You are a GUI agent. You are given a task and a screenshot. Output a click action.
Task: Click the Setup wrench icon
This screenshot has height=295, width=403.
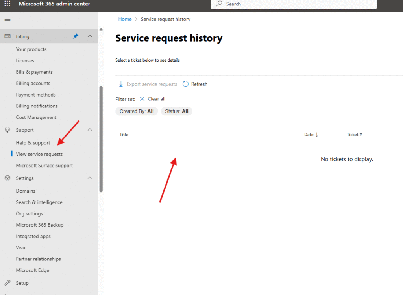pyautogui.click(x=7, y=283)
